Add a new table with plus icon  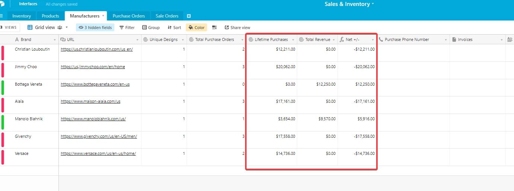pos(189,16)
